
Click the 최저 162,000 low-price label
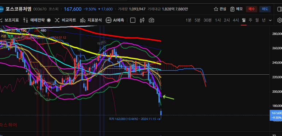point(134,119)
